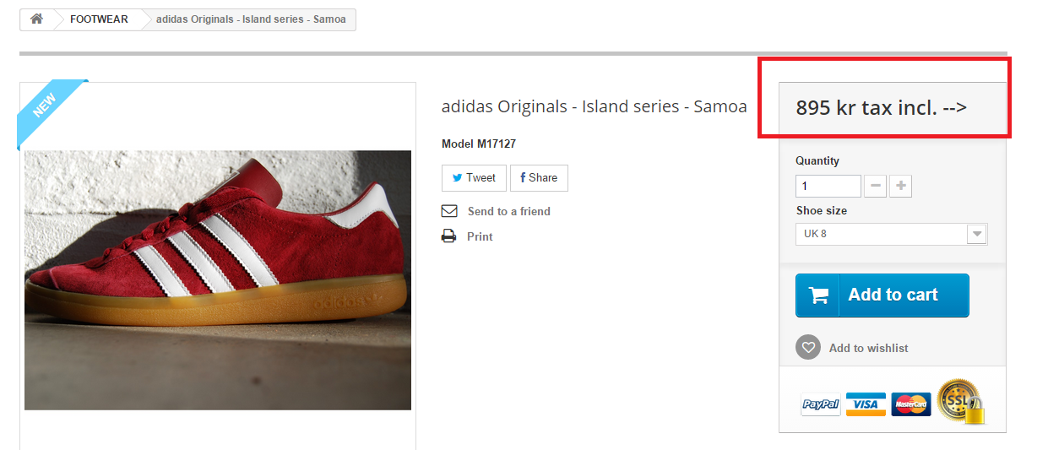Click the red adidas shoe product image
1048x450 pixels.
pos(218,280)
